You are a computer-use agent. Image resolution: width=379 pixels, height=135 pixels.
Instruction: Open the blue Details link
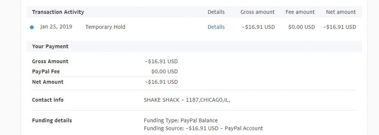pyautogui.click(x=216, y=27)
